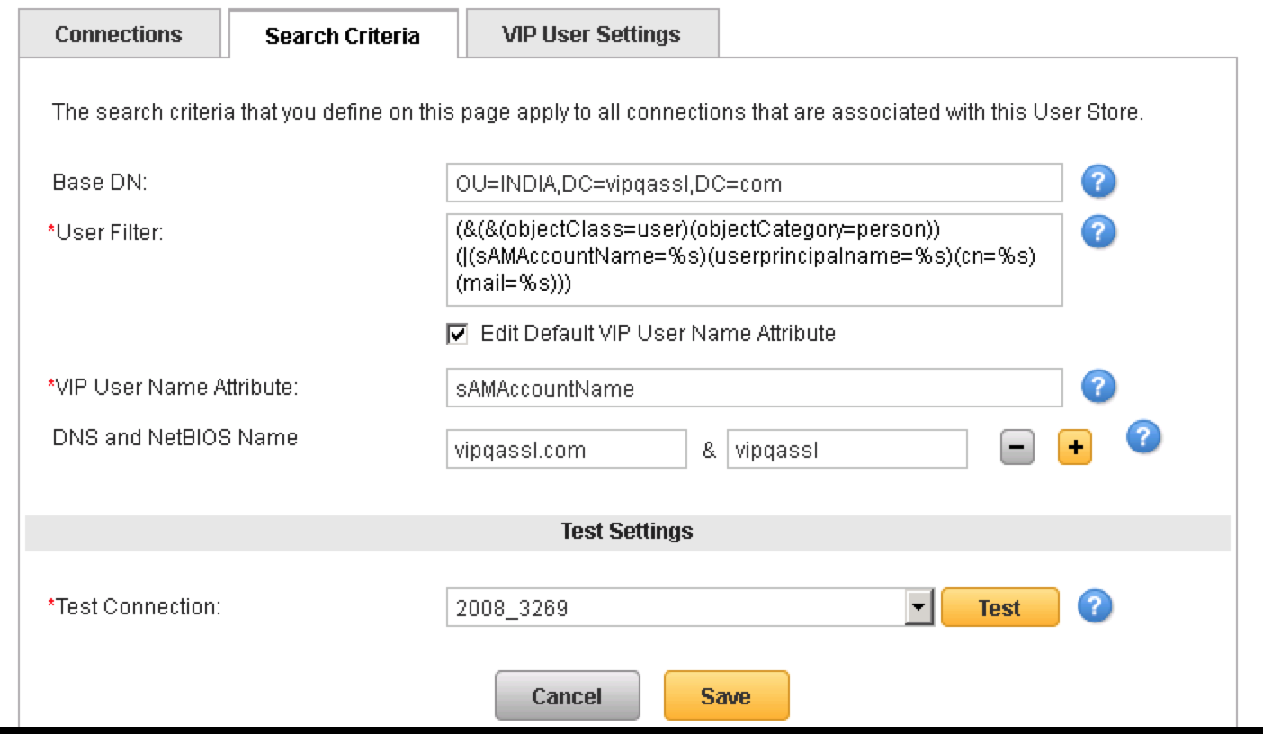Save the search criteria
This screenshot has width=1263, height=734.
[726, 695]
